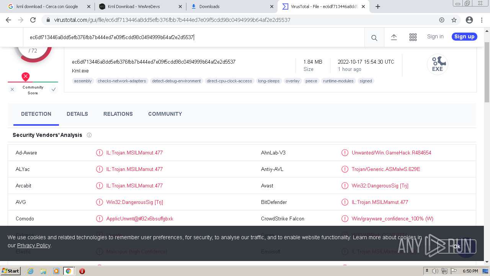The width and height of the screenshot is (490, 276).
Task: Click the Security Vendors' Analysis info icon
Action: pos(89,135)
